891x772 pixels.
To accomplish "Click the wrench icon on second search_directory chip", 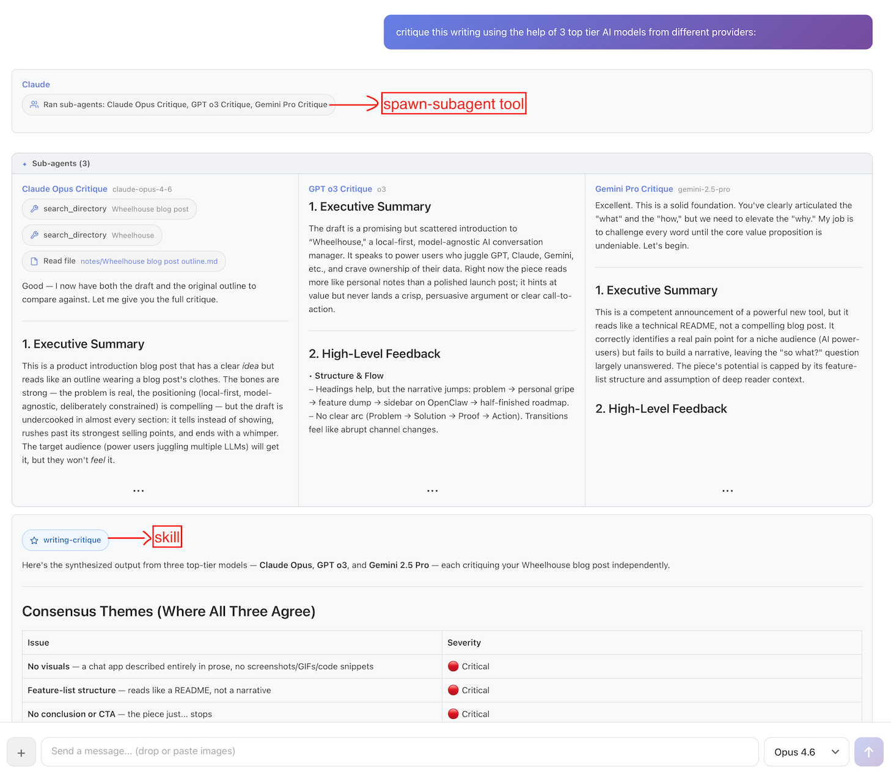I will 35,235.
